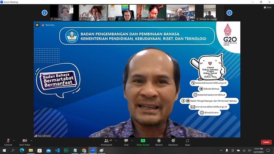Select iPhone de renaud video thumbnail

[x=210, y=13]
